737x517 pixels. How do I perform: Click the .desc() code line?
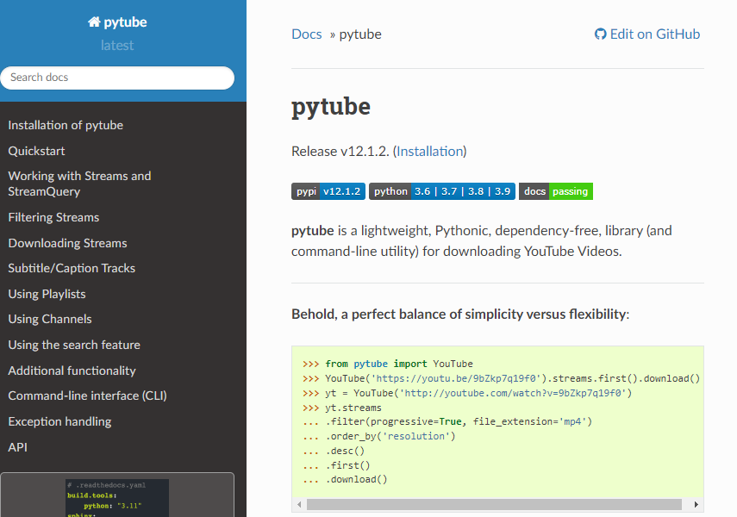(x=334, y=451)
